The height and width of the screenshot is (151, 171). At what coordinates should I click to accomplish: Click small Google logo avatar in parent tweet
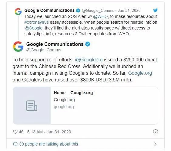click(x=18, y=12)
